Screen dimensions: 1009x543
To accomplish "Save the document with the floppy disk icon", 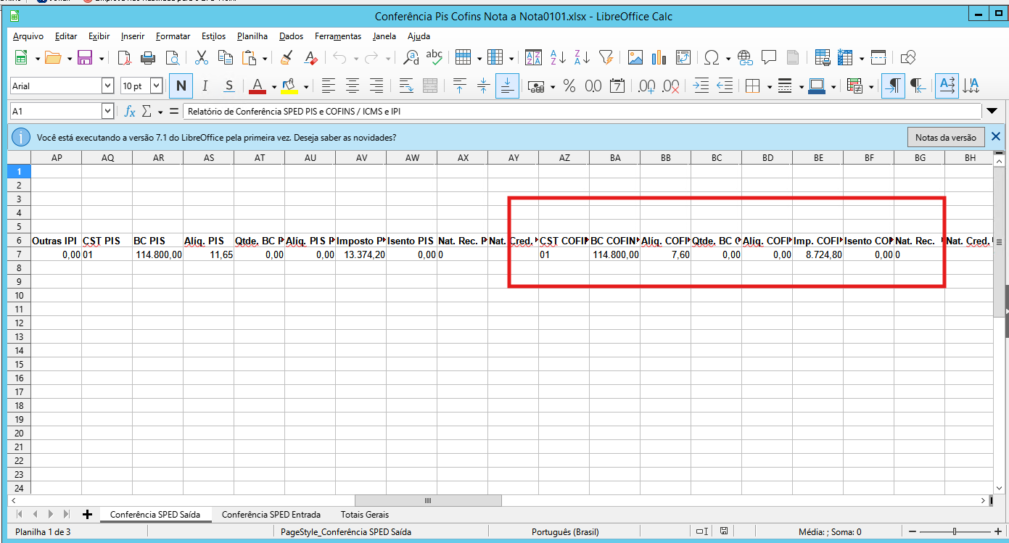I will tap(84, 58).
